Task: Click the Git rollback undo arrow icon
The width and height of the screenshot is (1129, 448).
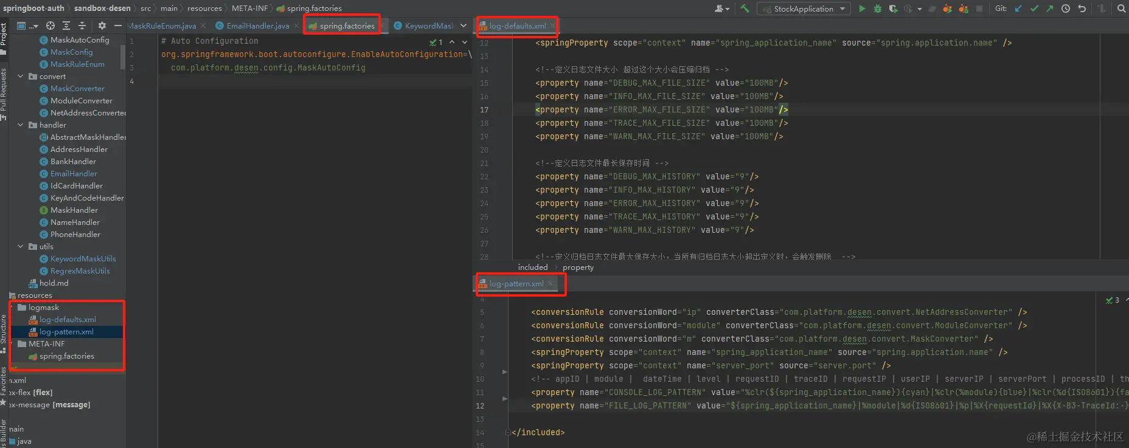Action: point(1082,9)
